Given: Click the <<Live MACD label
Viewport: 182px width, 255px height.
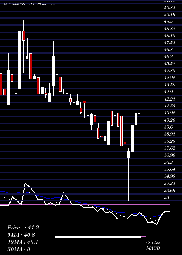Looking at the screenshot, I should pos(153,245).
